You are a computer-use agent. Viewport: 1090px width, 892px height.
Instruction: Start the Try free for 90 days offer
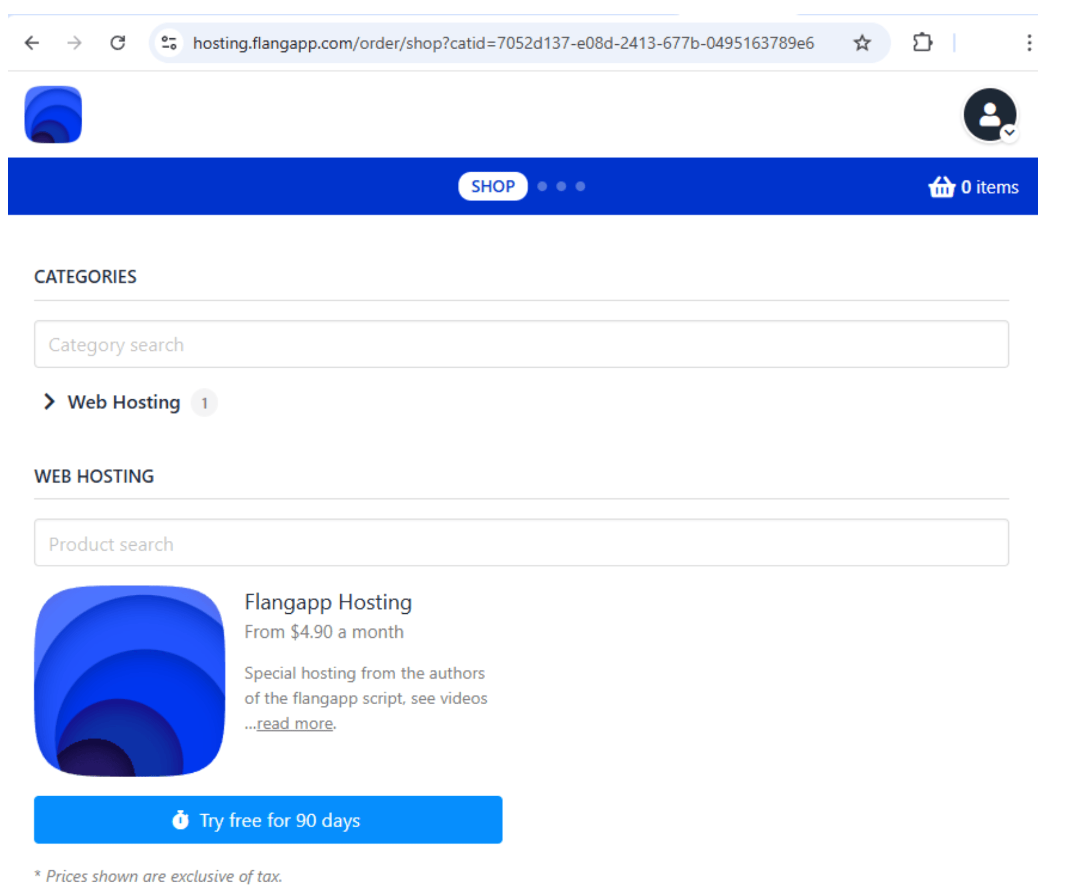pyautogui.click(x=268, y=820)
